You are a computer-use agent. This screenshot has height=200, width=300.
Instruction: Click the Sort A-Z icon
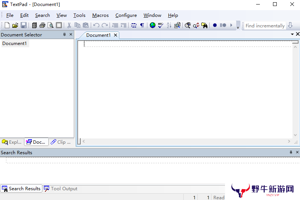point(169,25)
